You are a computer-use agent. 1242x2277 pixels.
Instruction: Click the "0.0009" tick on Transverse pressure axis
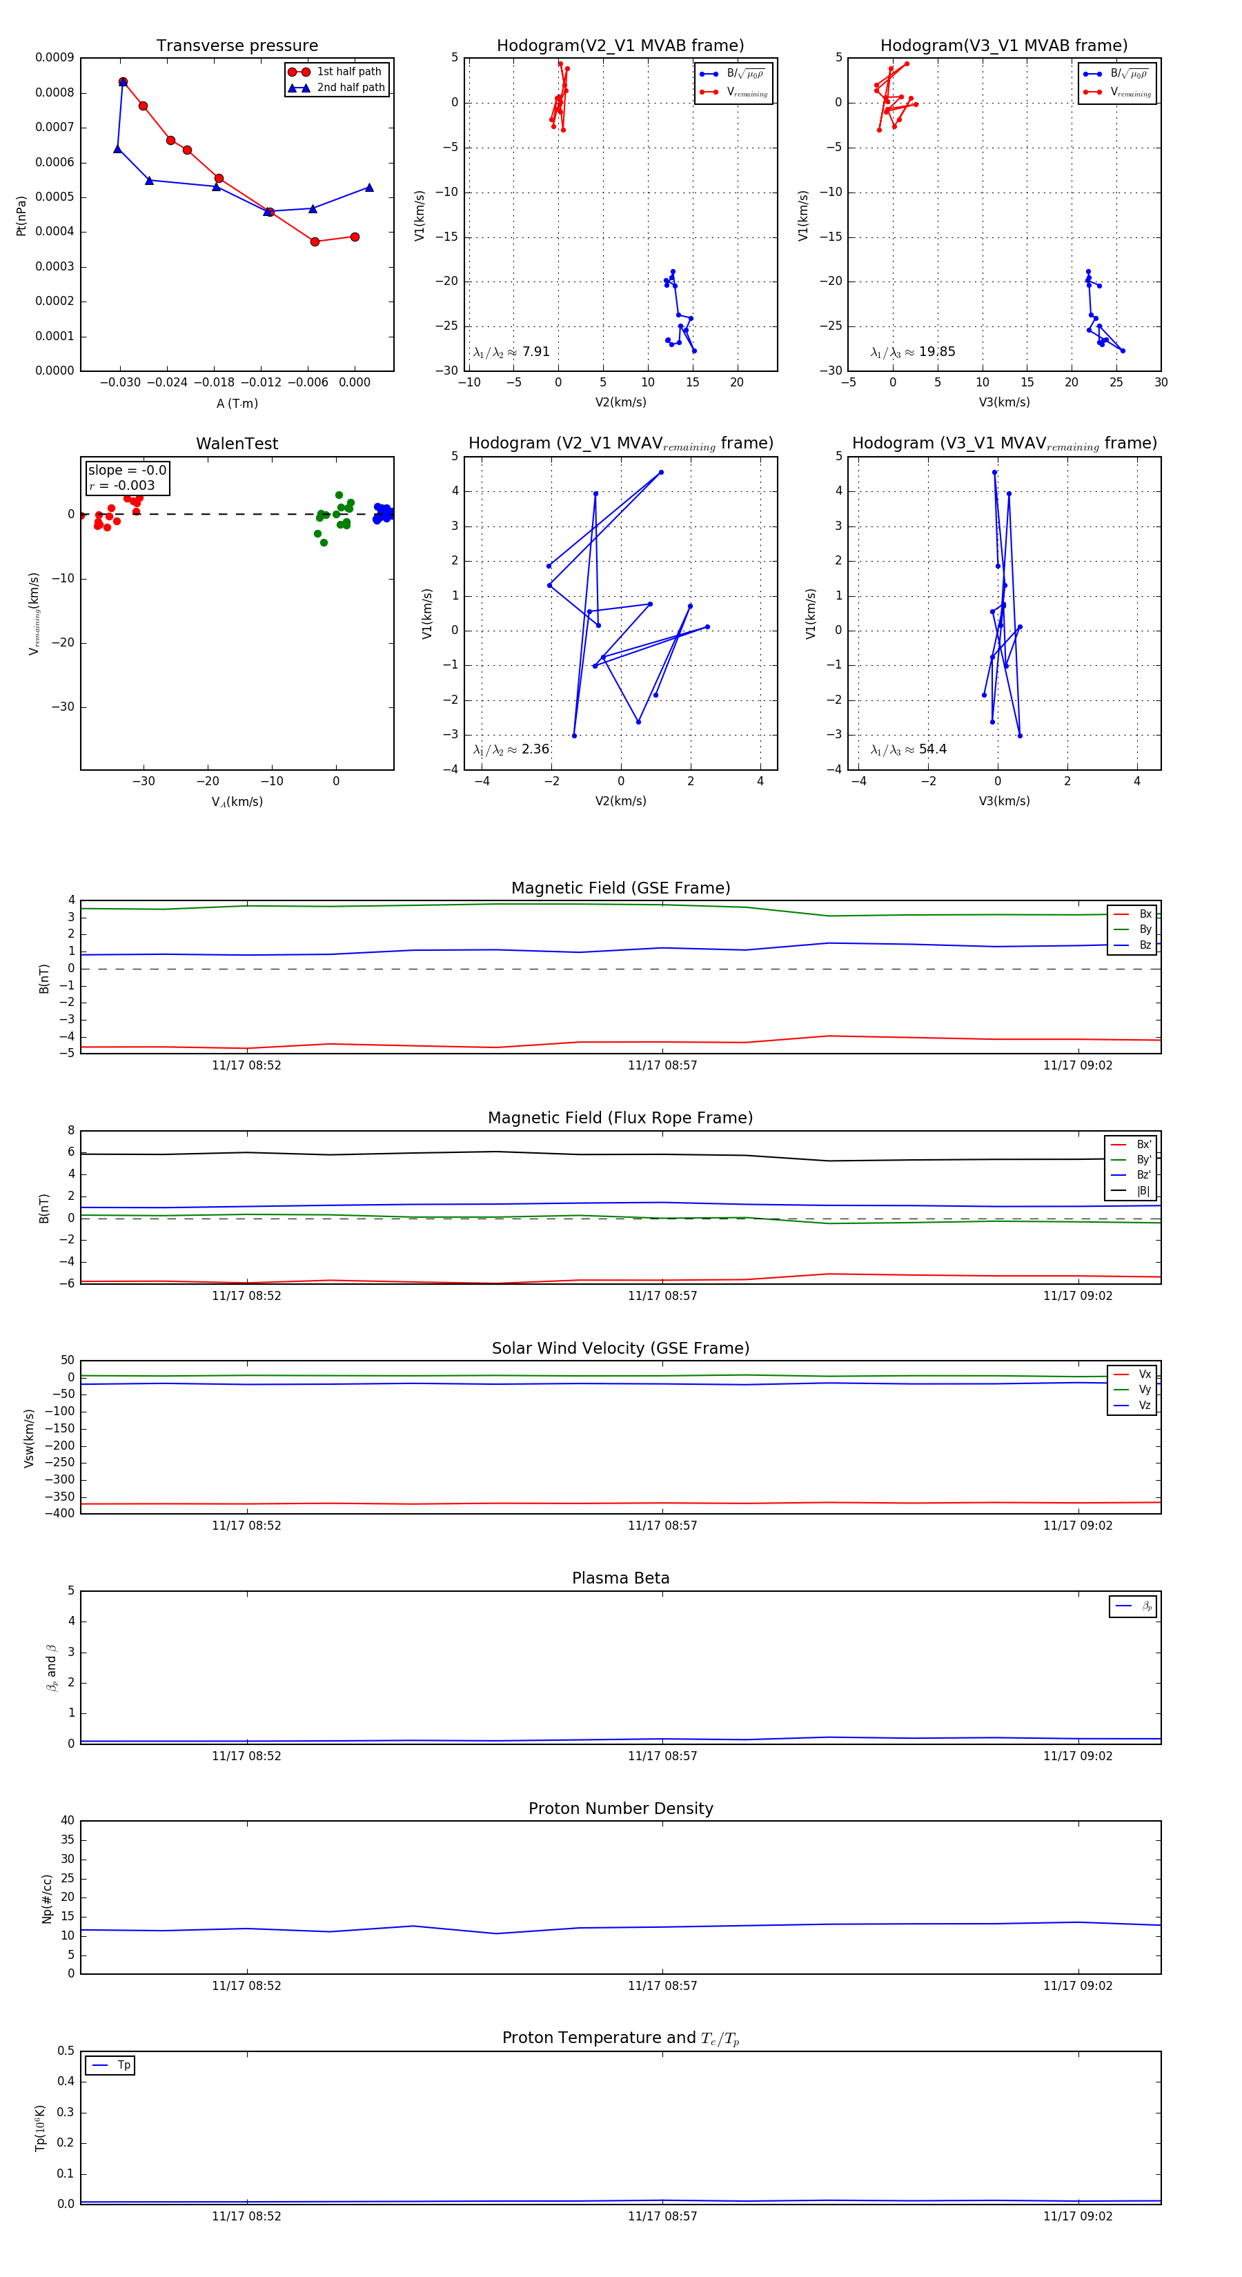tap(54, 59)
